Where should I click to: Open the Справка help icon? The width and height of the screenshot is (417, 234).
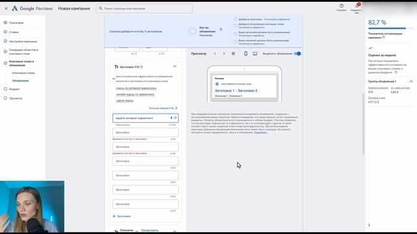[x=341, y=6]
